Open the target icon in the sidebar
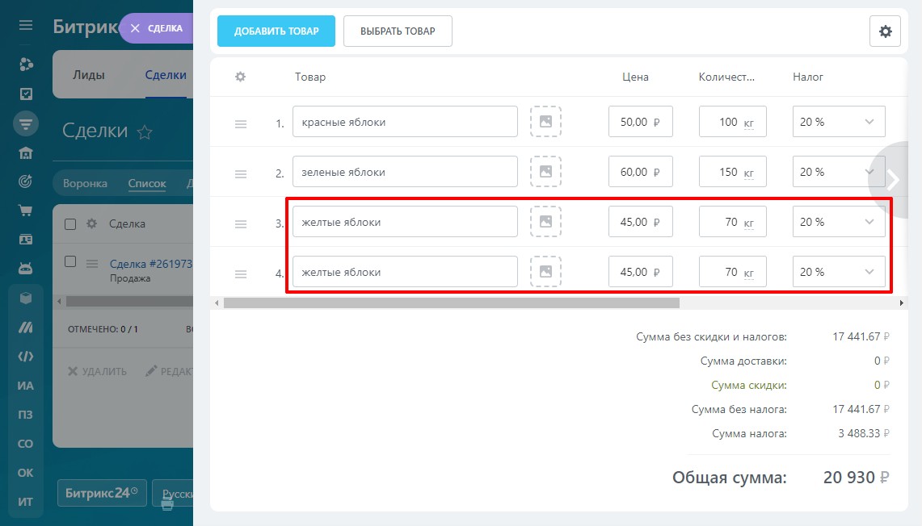 [25, 182]
